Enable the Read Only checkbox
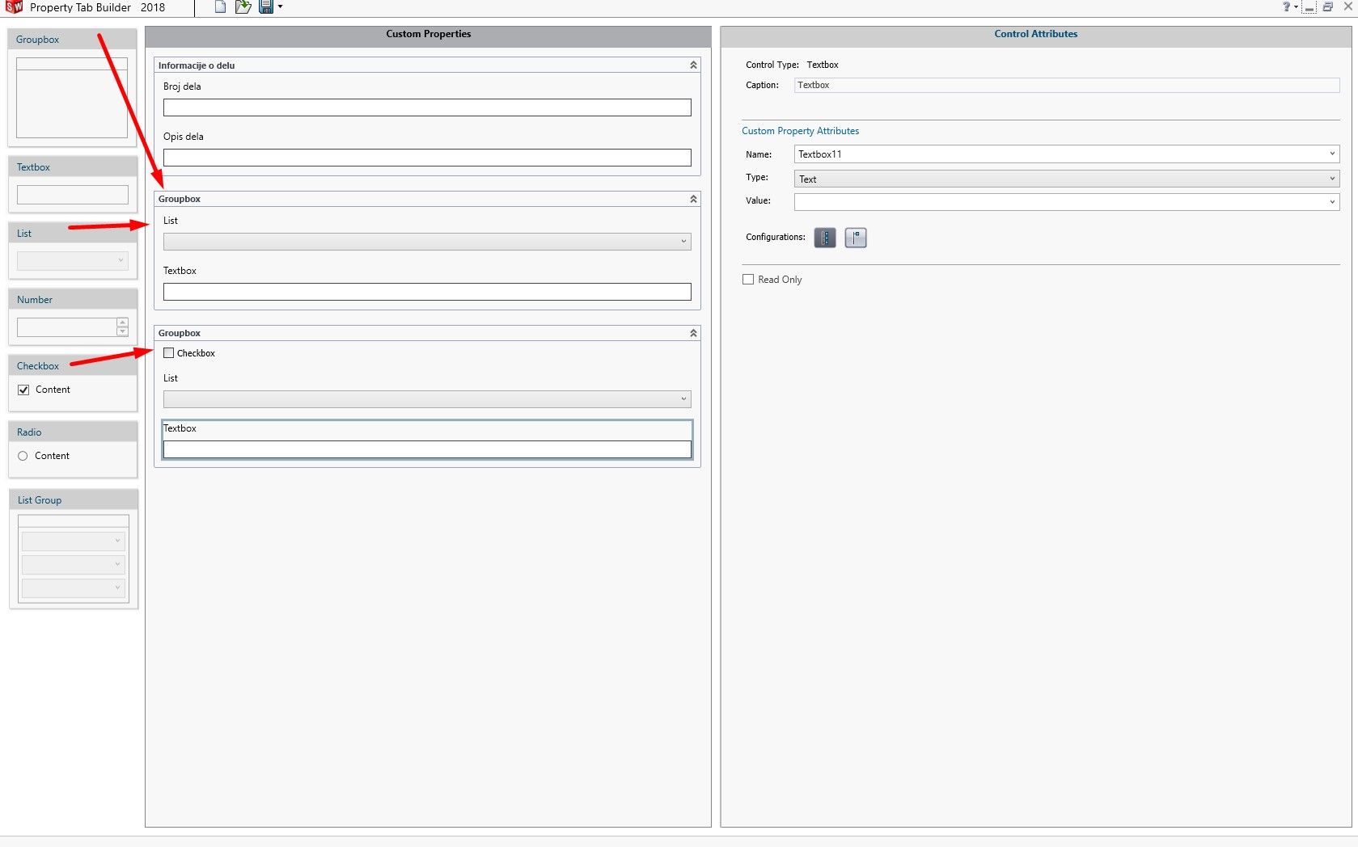The image size is (1358, 847). [x=748, y=279]
